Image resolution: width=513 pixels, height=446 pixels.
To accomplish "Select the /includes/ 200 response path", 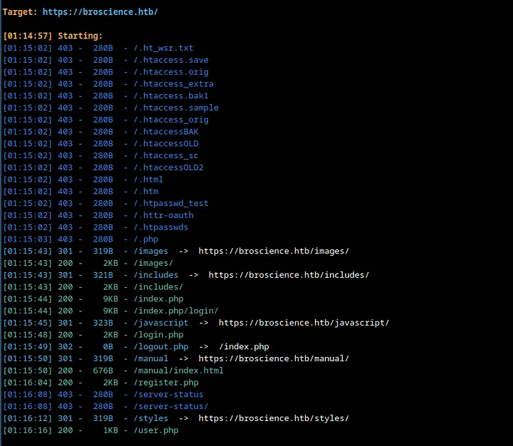I will point(158,287).
